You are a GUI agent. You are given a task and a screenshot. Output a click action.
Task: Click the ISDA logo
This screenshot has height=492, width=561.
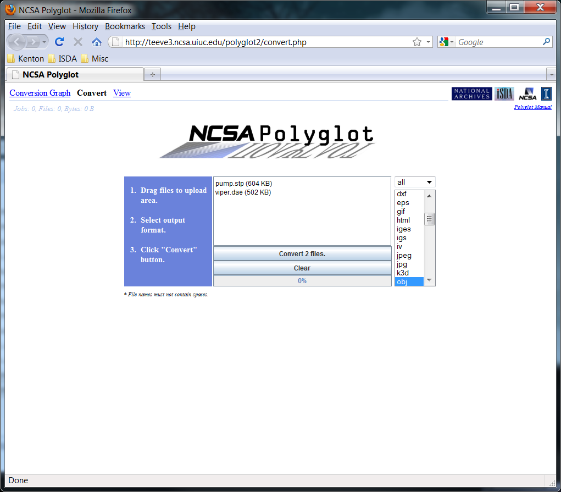[504, 93]
